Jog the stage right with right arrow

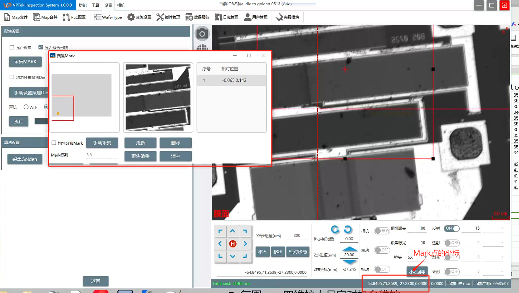click(245, 244)
